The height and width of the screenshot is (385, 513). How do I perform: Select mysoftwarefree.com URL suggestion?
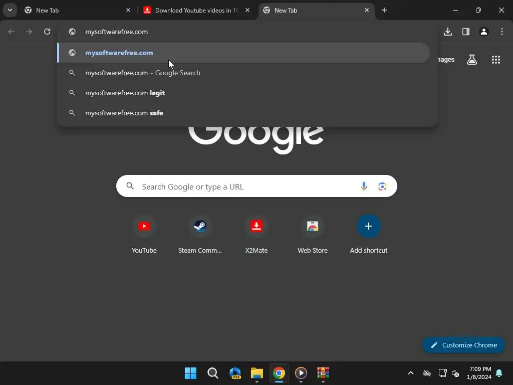244,53
